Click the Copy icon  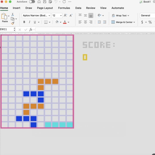pyautogui.click(x=12, y=19)
